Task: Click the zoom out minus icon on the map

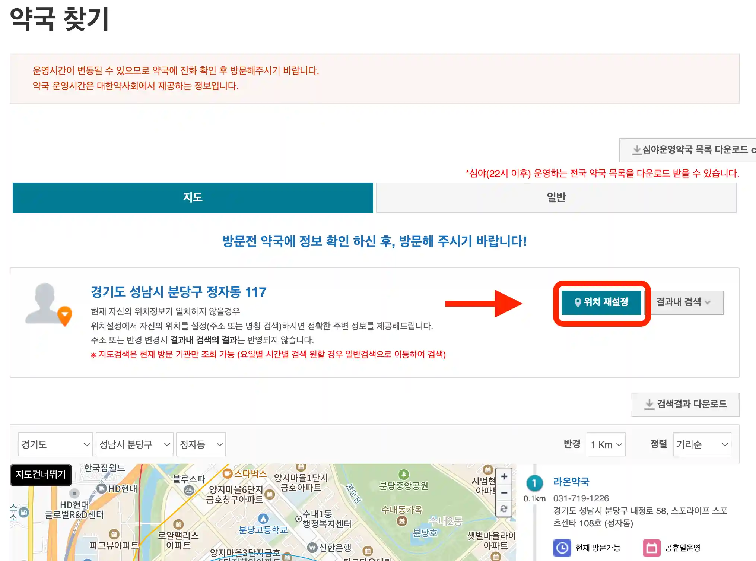Action: coord(505,492)
